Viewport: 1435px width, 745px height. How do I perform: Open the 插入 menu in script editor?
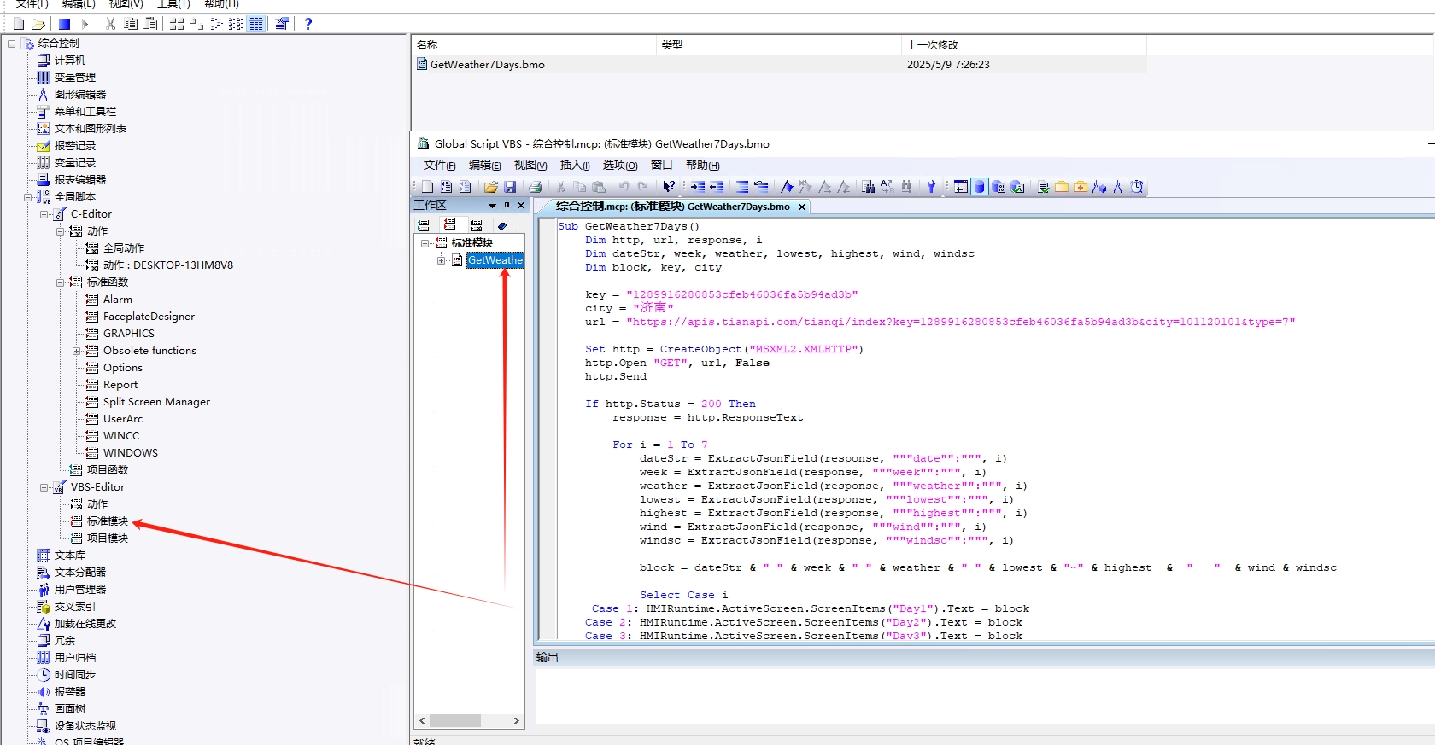574,166
